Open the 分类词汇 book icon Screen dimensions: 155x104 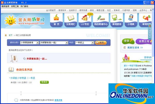point(71,18)
